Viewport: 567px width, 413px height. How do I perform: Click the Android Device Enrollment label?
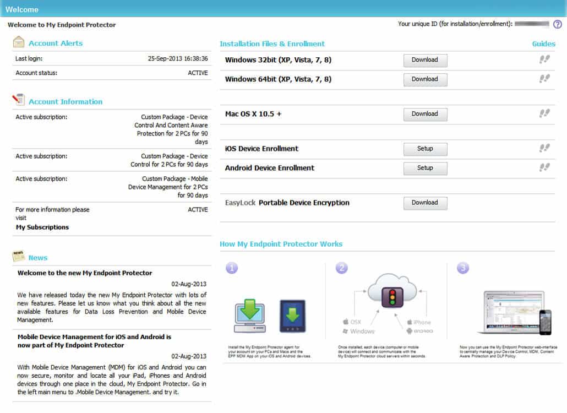(270, 168)
